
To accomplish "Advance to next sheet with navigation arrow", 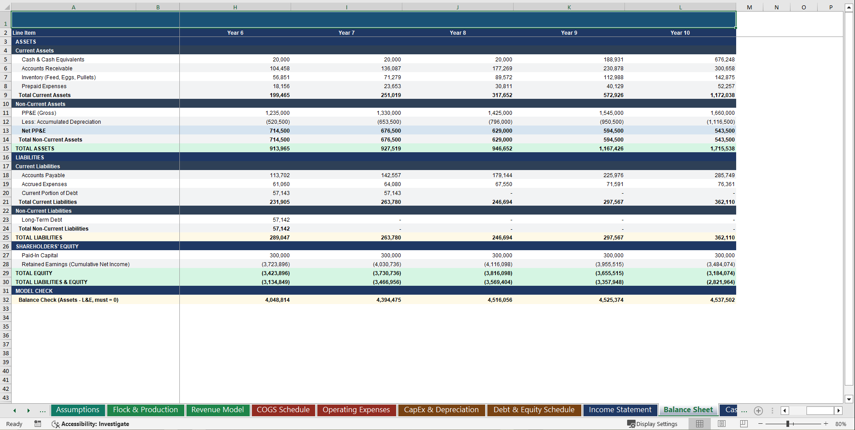I will 28,410.
